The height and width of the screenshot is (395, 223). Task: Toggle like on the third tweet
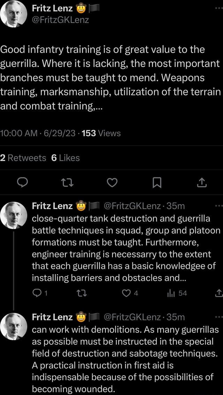click(127, 393)
